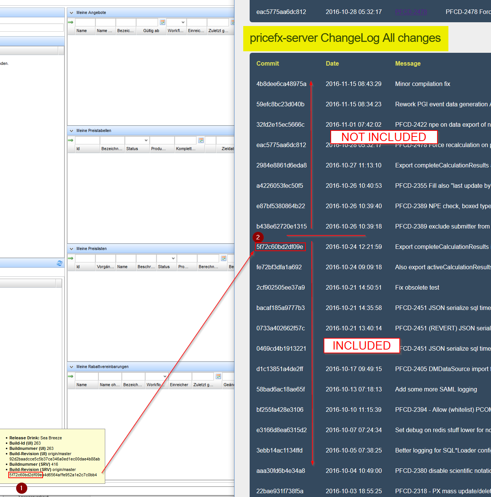Click green filter arrow in Meine Preislisten

coord(71,258)
